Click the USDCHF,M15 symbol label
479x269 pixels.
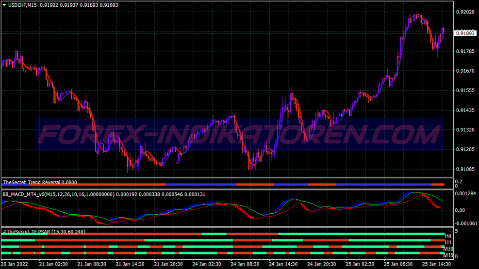click(22, 5)
